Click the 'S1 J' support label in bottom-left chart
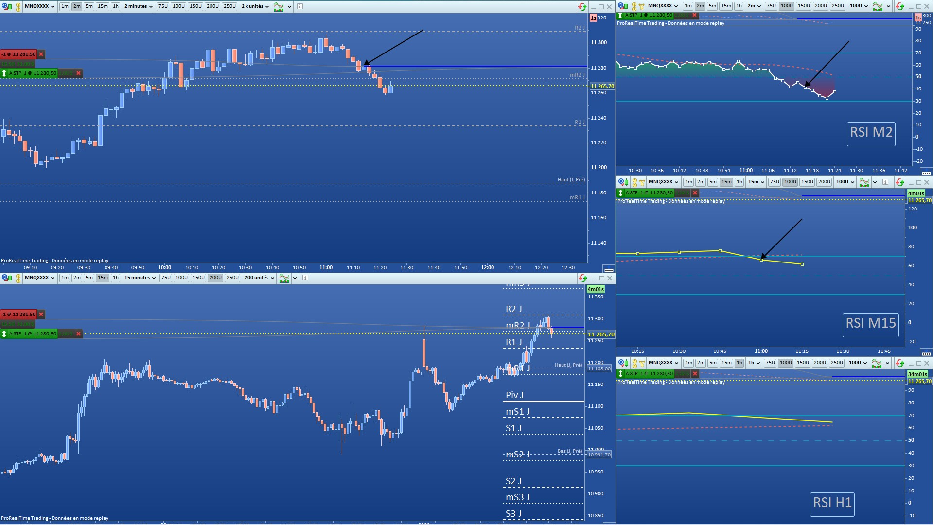The height and width of the screenshot is (525, 933). pyautogui.click(x=513, y=428)
